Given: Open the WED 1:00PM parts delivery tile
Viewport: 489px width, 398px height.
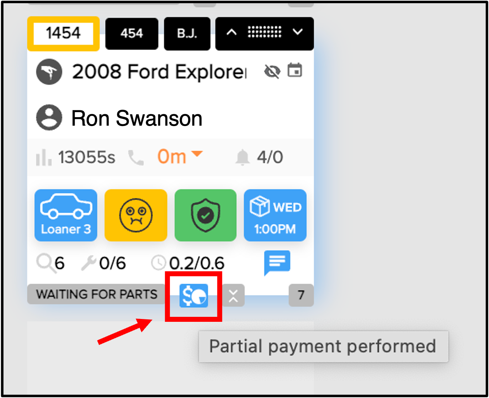Looking at the screenshot, I should click(275, 215).
